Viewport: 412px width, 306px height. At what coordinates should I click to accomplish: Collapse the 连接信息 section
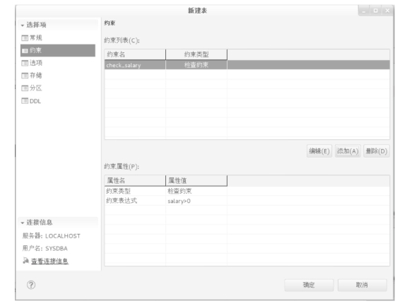pos(23,223)
